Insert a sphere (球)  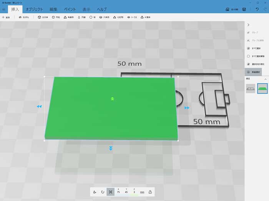[x=93, y=17]
